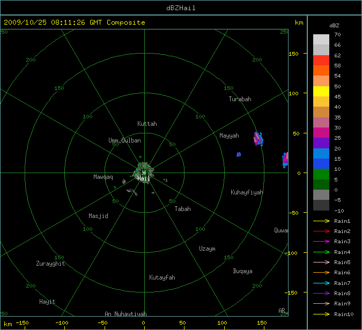Click the Masjid place label

(98, 216)
